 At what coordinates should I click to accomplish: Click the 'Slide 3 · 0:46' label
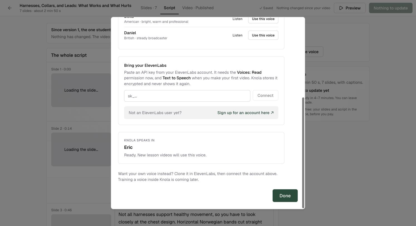click(62, 210)
